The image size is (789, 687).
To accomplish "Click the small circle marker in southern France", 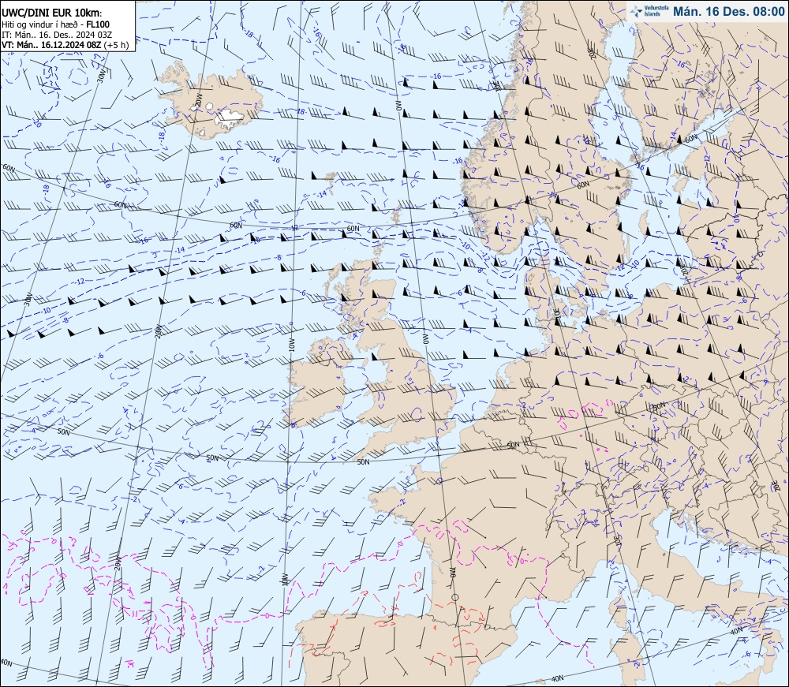I will pyautogui.click(x=455, y=597).
